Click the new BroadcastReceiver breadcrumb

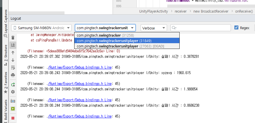tap(211, 11)
